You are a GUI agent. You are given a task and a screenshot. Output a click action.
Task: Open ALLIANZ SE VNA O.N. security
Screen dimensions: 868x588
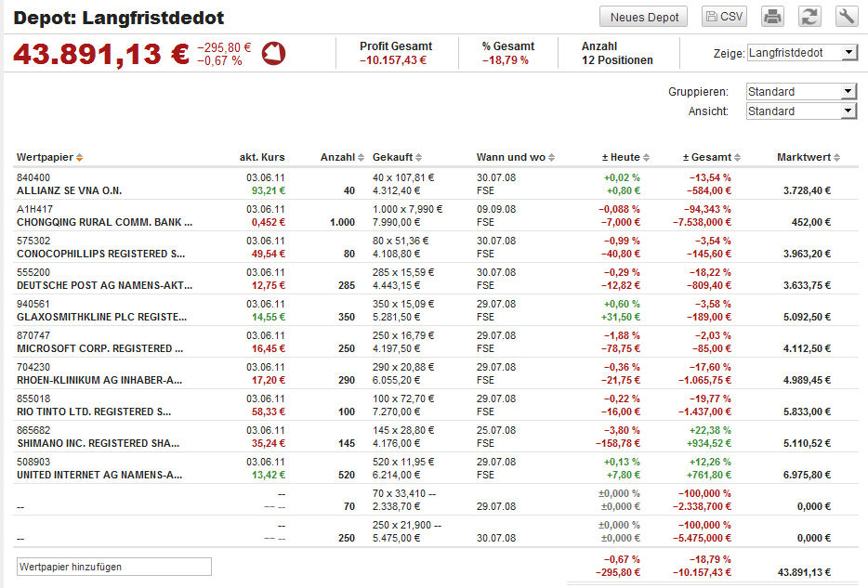(x=69, y=190)
